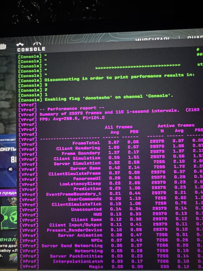Open the ИНВЕНТАРЬ main menu tab
This screenshot has width=203, height=271.
(x=152, y=39)
